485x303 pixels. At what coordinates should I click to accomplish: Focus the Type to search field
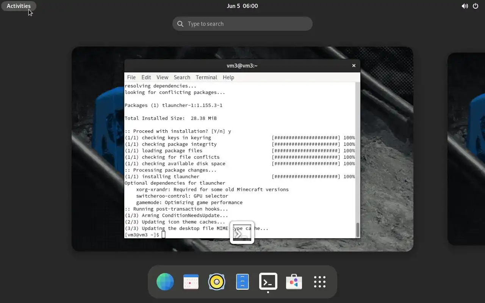(242, 24)
